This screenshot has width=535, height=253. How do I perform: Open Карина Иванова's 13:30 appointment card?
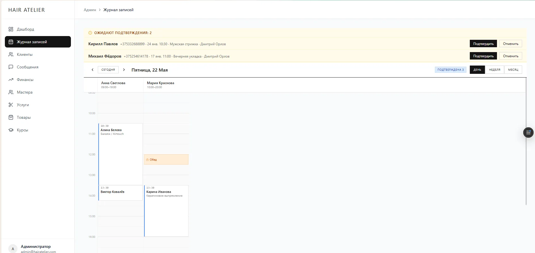[x=166, y=211]
